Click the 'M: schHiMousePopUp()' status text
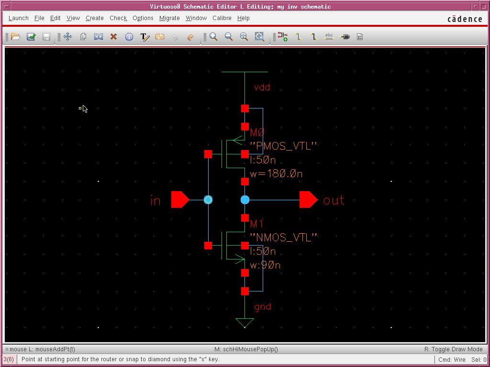The image size is (490, 367). 246,349
